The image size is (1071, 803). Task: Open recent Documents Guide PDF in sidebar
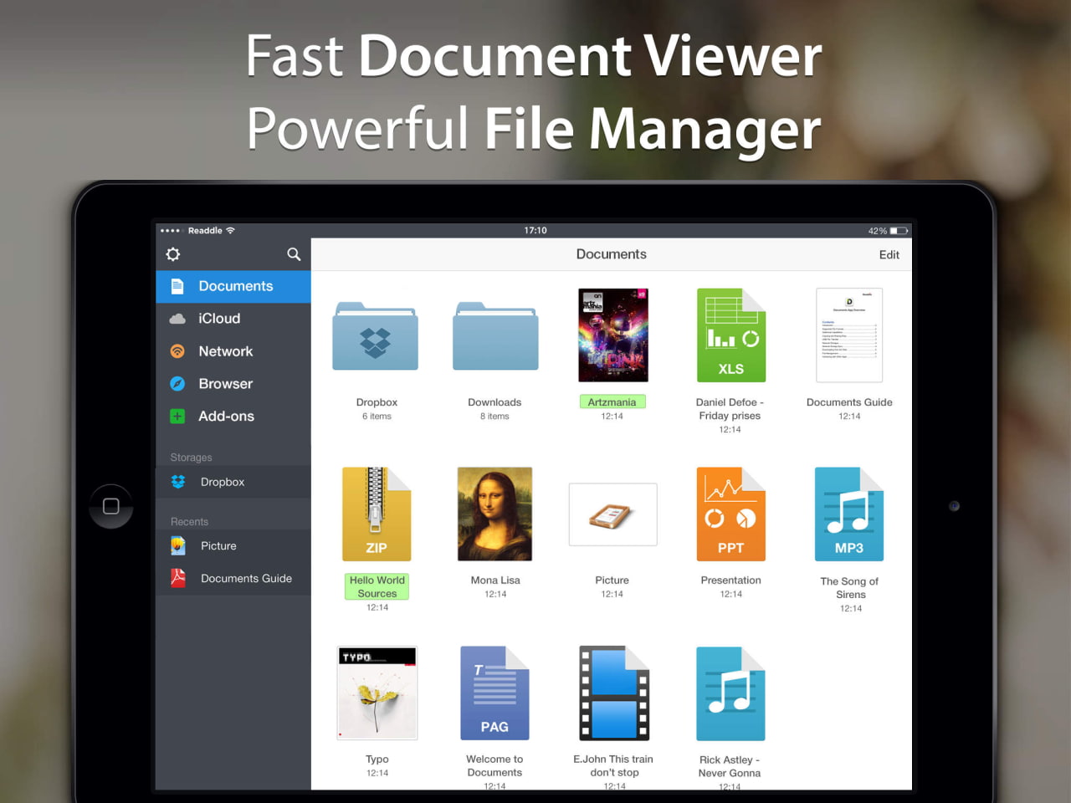[x=245, y=578]
